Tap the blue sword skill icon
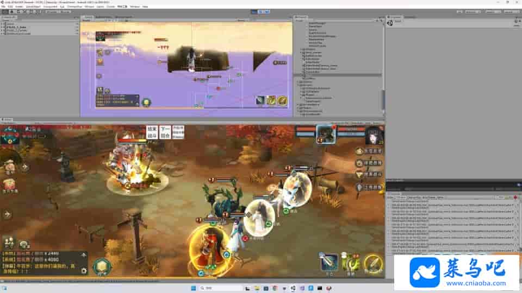This screenshot has width=522, height=293. pos(328,262)
